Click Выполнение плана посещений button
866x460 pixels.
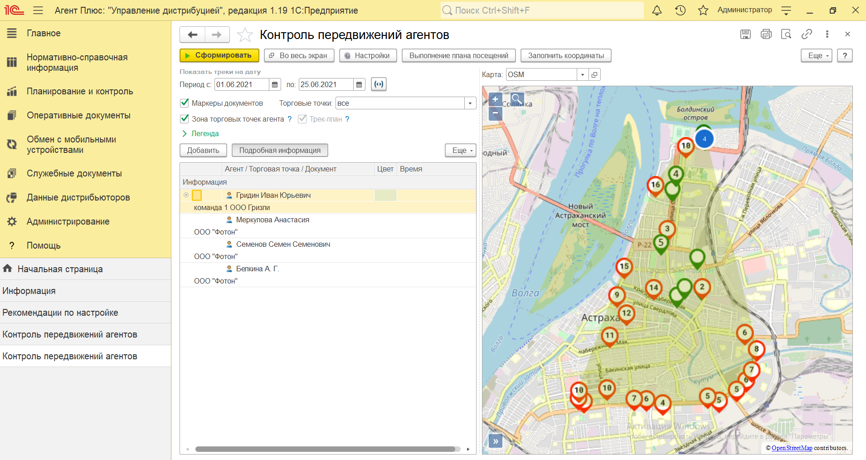pyautogui.click(x=459, y=55)
